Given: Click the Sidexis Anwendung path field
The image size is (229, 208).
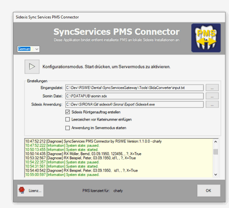Looking at the screenshot, I should pos(134,104).
